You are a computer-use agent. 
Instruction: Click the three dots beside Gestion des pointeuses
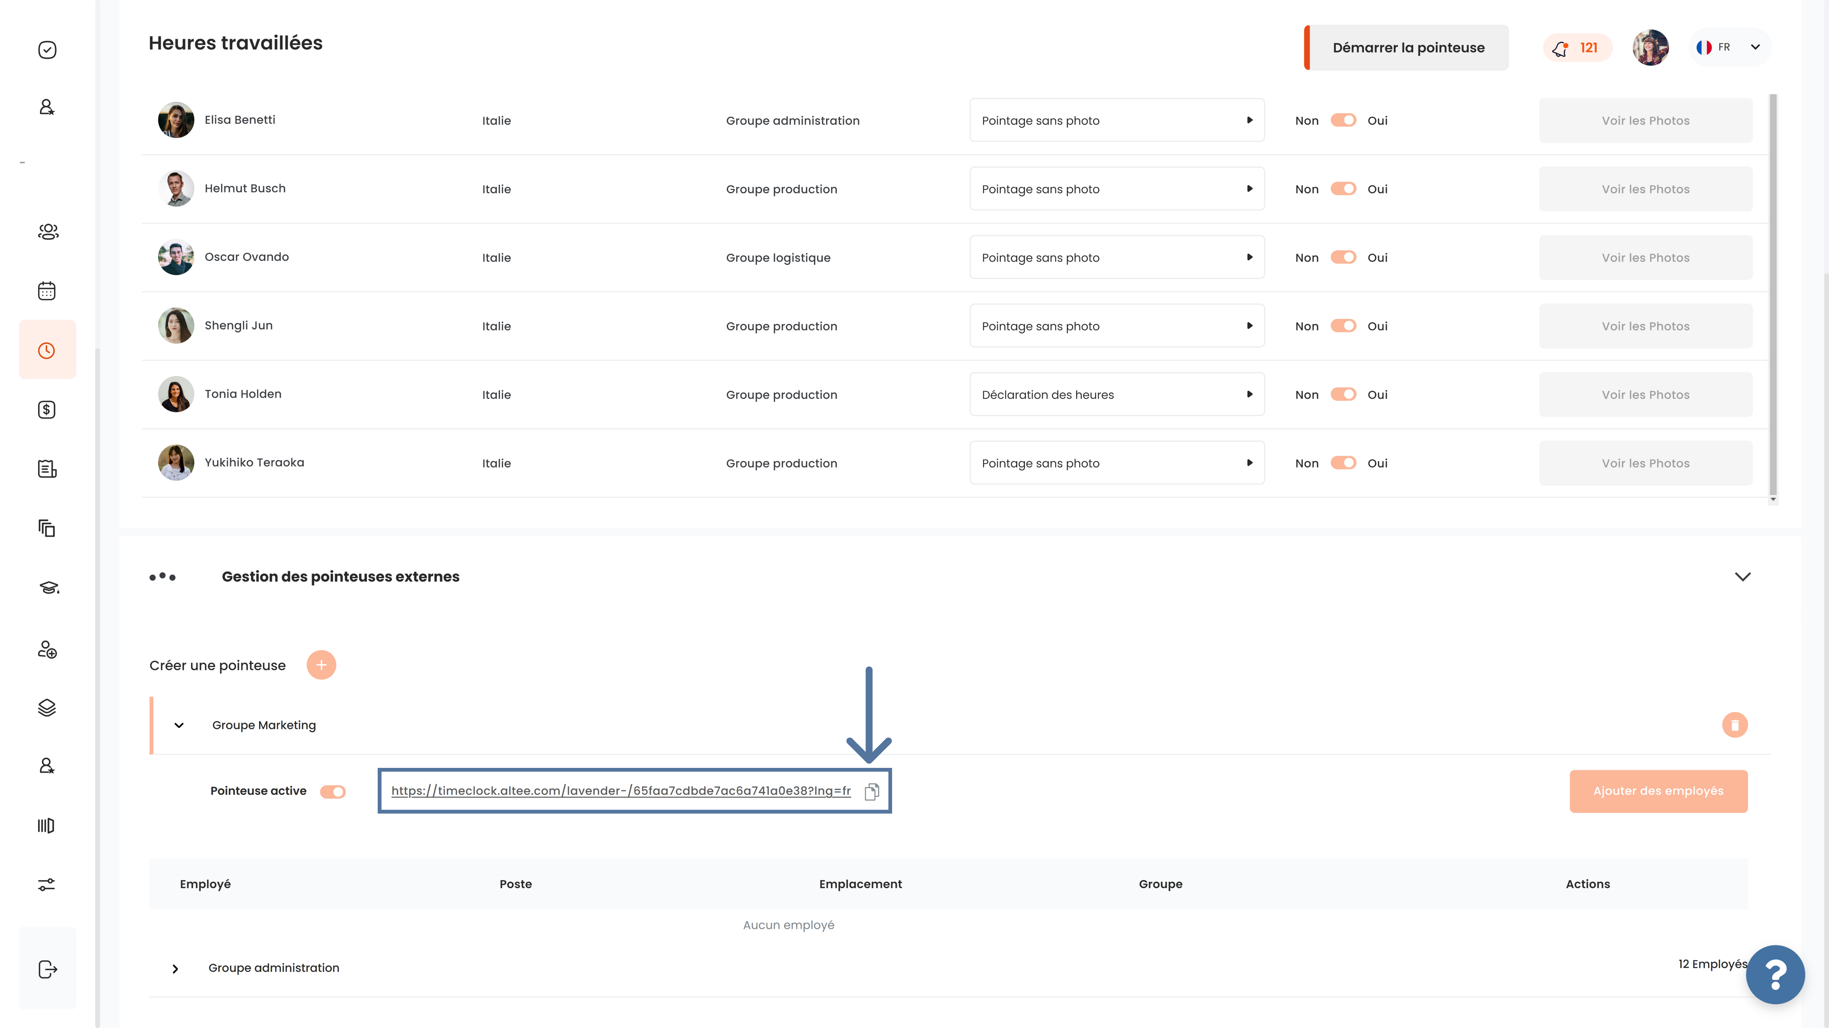click(x=162, y=577)
